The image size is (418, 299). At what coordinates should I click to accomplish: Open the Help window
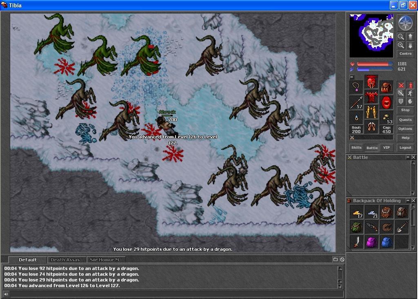click(x=405, y=138)
